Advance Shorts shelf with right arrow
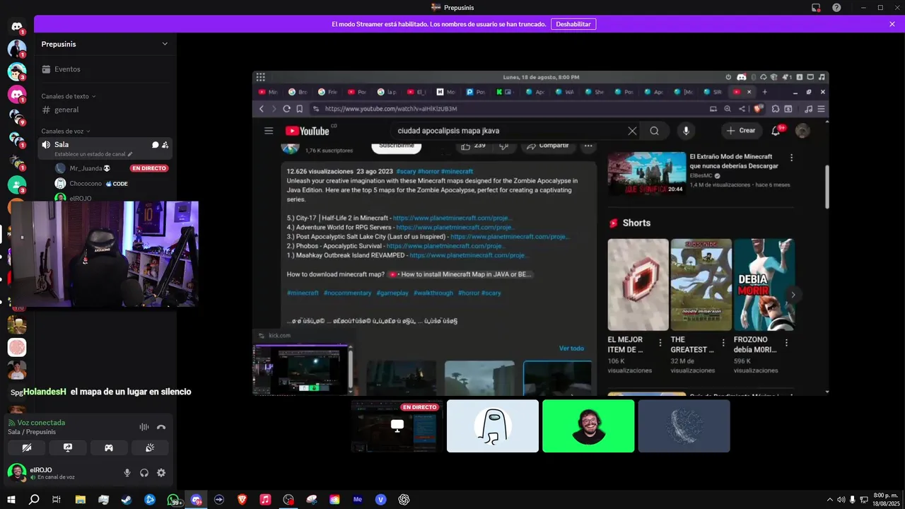The height and width of the screenshot is (509, 905). (x=793, y=295)
